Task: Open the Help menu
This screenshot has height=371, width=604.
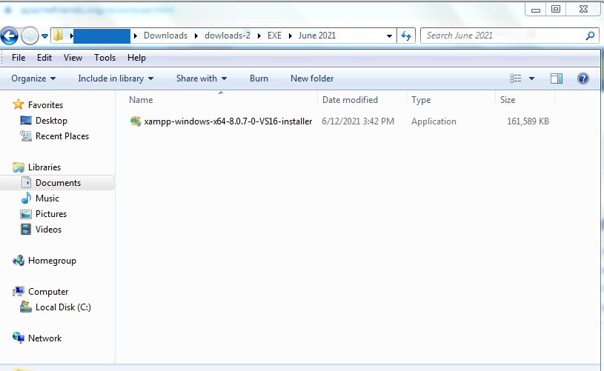Action: pyautogui.click(x=136, y=58)
